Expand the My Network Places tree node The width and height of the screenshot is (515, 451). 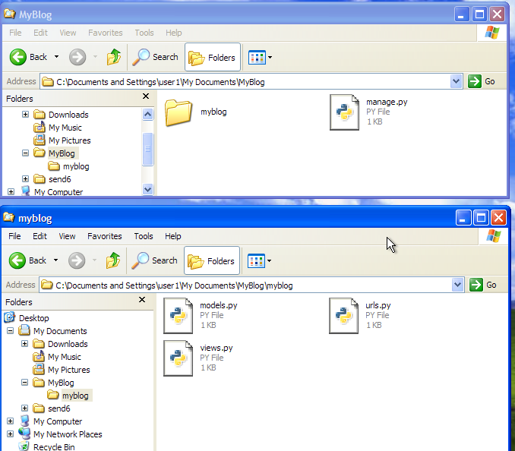click(x=10, y=434)
